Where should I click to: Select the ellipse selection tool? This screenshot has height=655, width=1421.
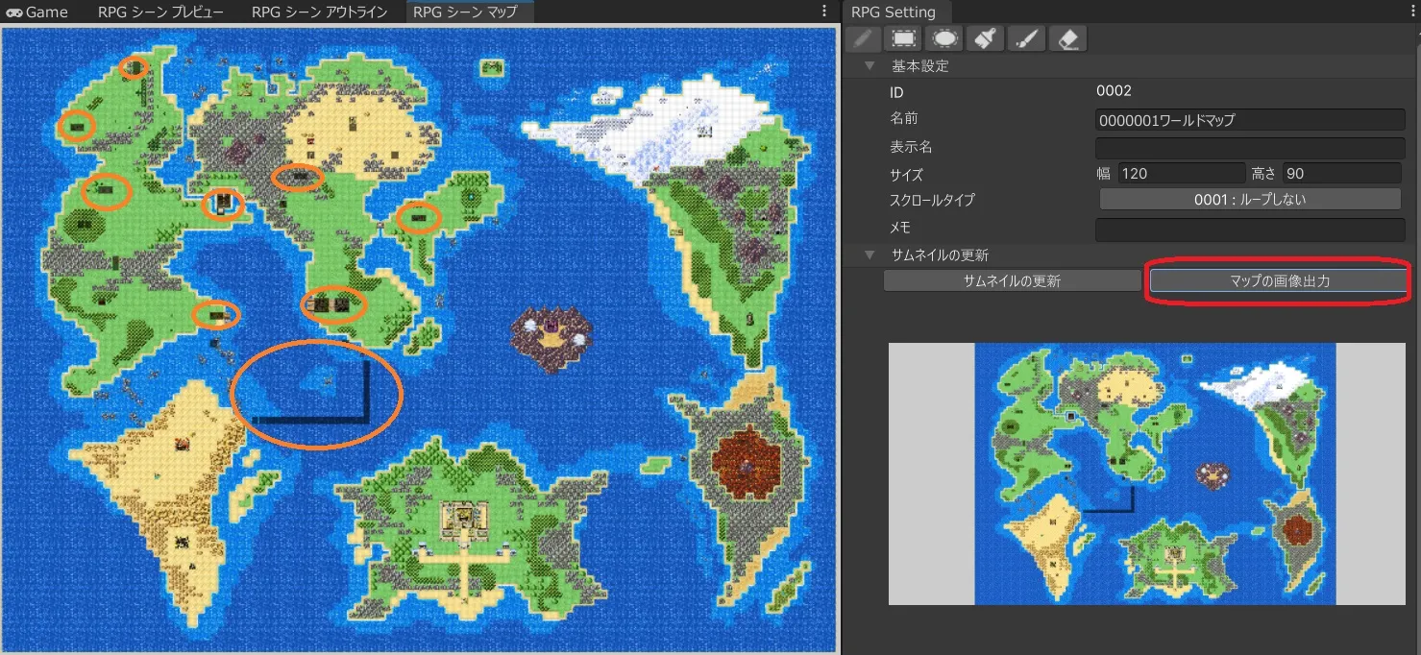tap(945, 38)
